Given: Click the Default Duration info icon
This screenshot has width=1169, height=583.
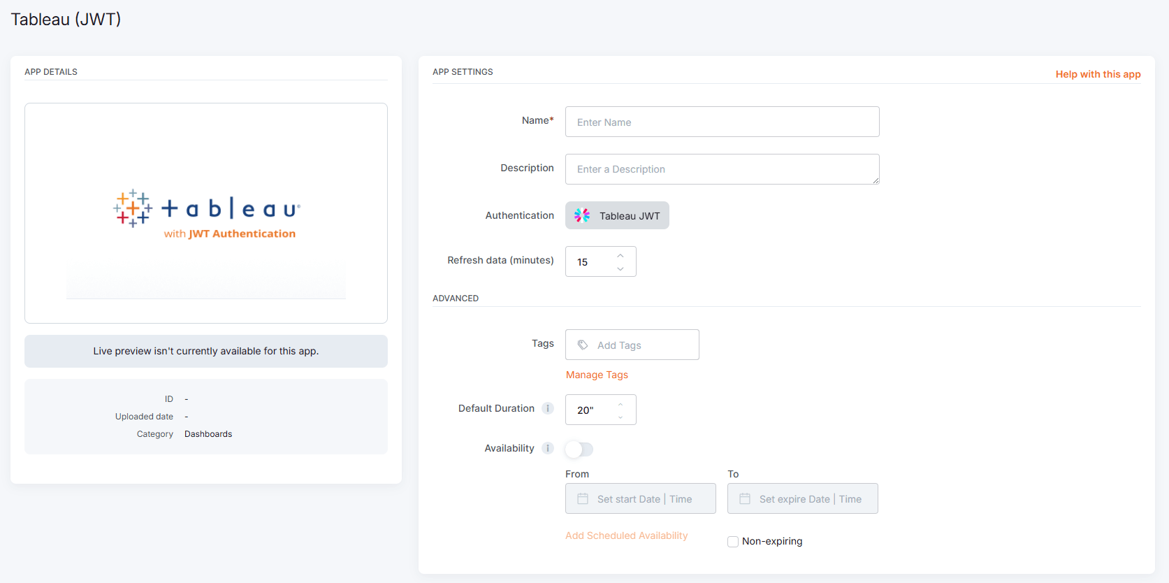Looking at the screenshot, I should [548, 408].
